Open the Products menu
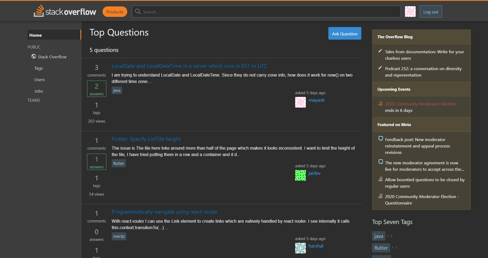 click(115, 12)
